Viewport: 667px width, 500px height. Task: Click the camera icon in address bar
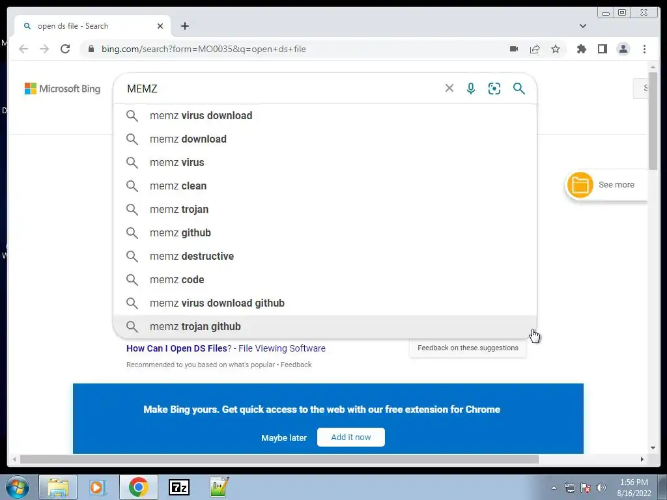pos(514,49)
